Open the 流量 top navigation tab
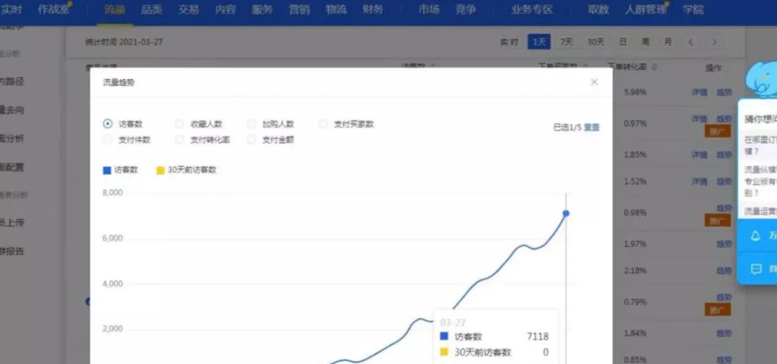The image size is (777, 364). point(114,10)
